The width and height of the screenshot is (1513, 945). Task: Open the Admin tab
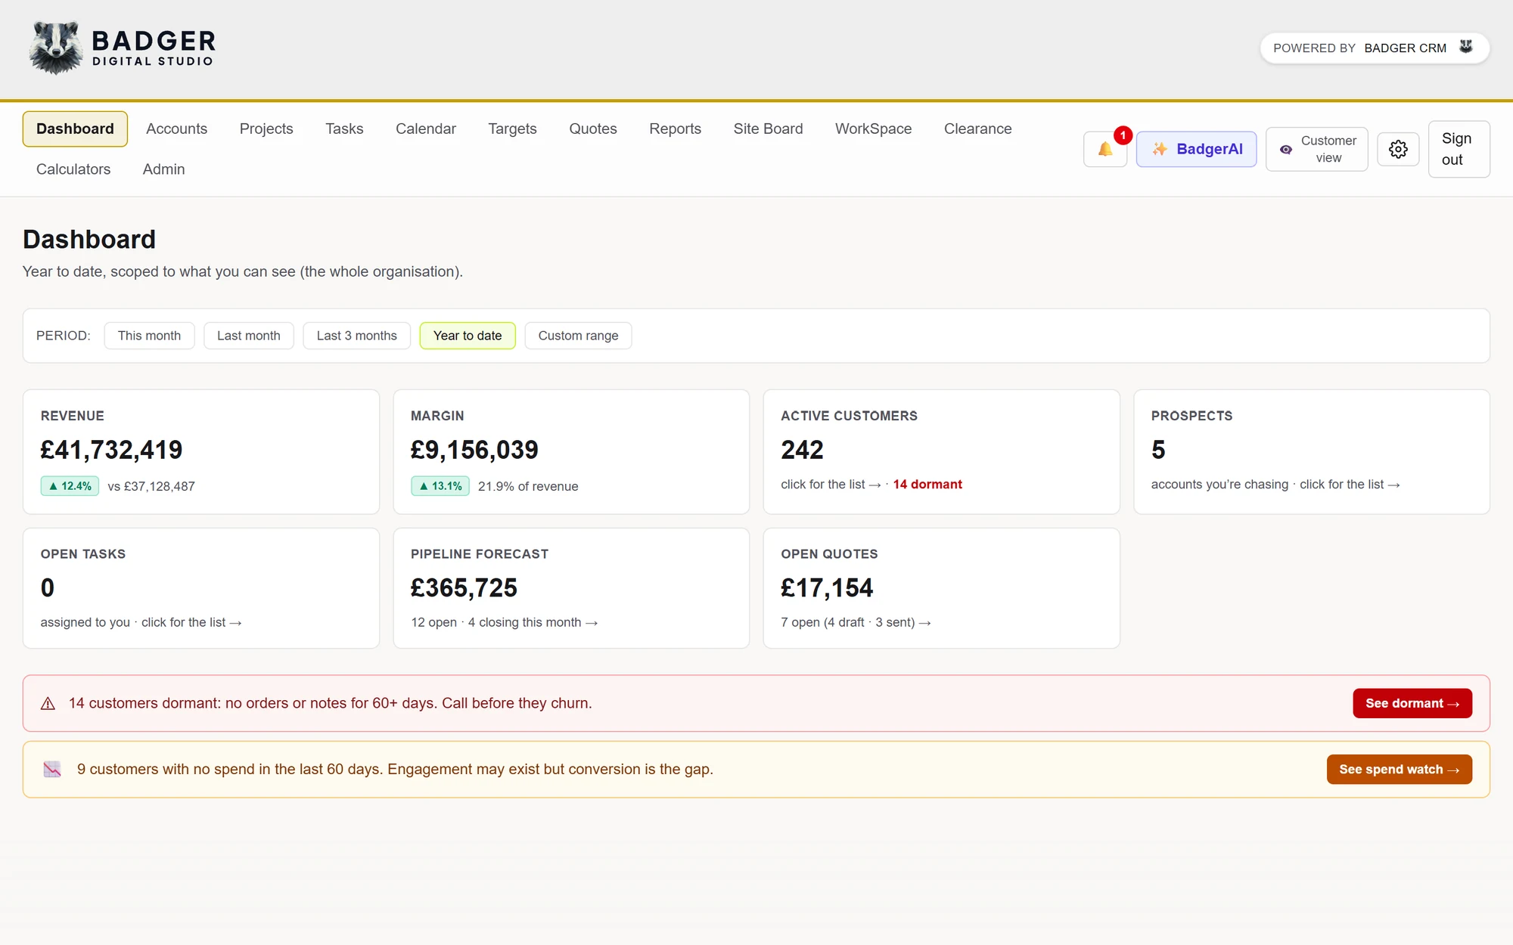tap(163, 169)
